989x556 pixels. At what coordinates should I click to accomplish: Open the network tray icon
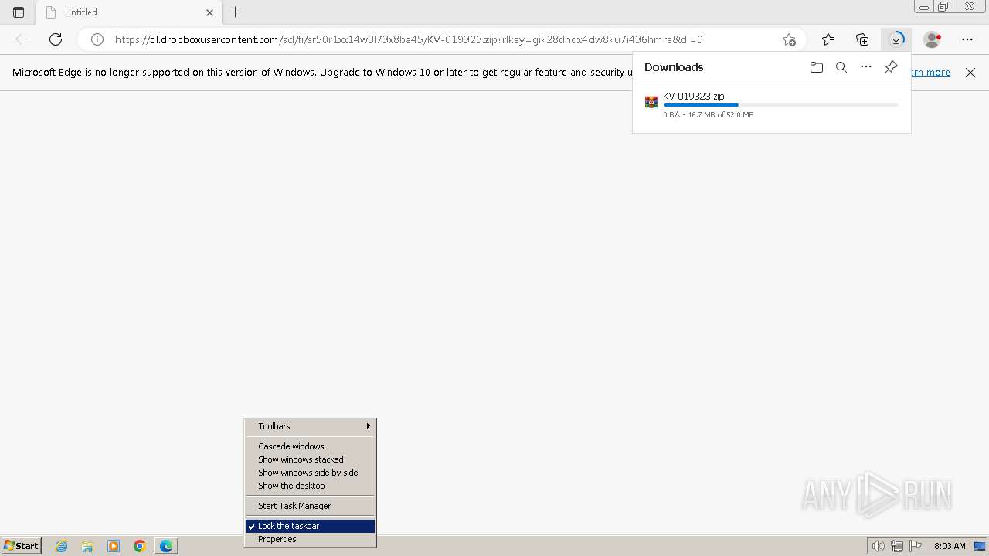click(897, 546)
